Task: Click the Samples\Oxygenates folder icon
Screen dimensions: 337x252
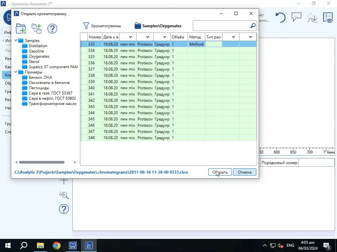Action: click(x=138, y=26)
